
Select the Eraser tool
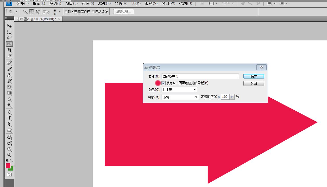[x=9, y=87]
